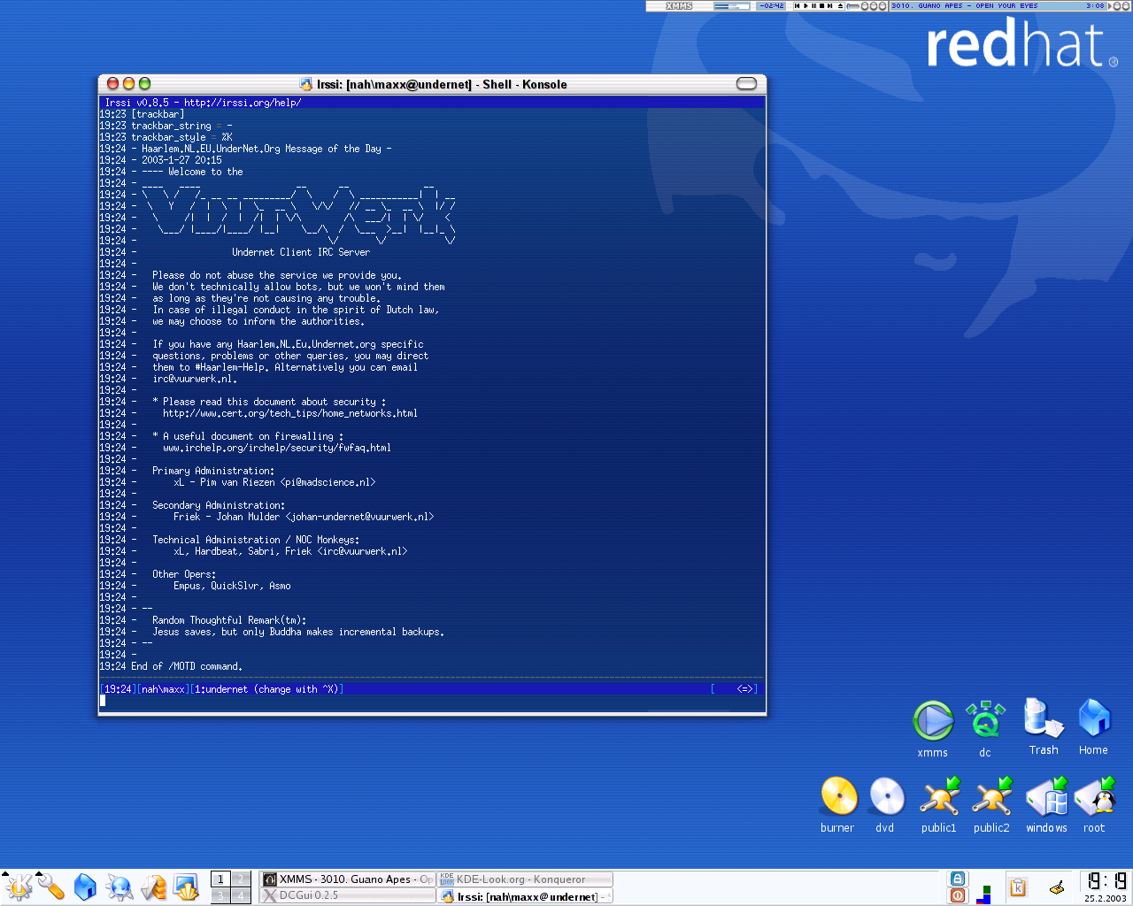Viewport: 1133px width, 906px height.
Task: Click the Konsole title bar icon
Action: [306, 84]
